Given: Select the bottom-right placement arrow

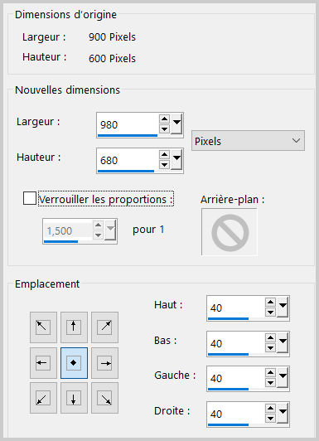Looking at the screenshot, I should tap(105, 398).
